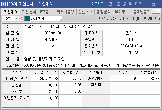Screen dimensions: 162x110
Task: Click shareholder type 개인/법인
Action: [x=96, y=79]
